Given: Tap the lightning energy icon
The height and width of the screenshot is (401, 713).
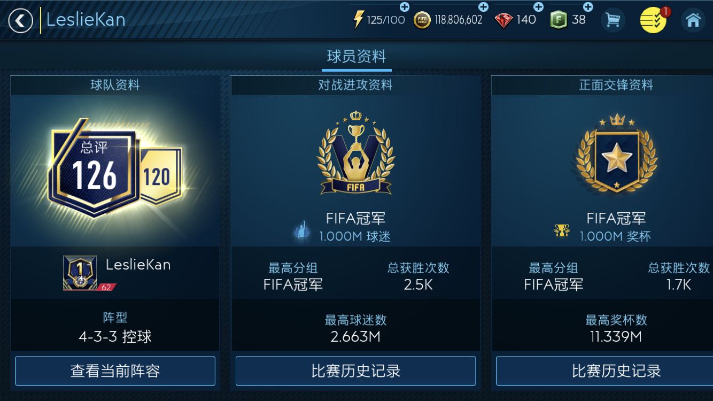Looking at the screenshot, I should 359,20.
